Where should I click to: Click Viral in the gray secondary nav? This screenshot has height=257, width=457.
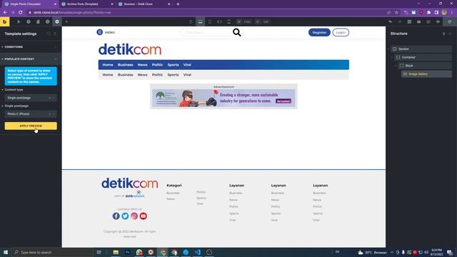(x=187, y=75)
